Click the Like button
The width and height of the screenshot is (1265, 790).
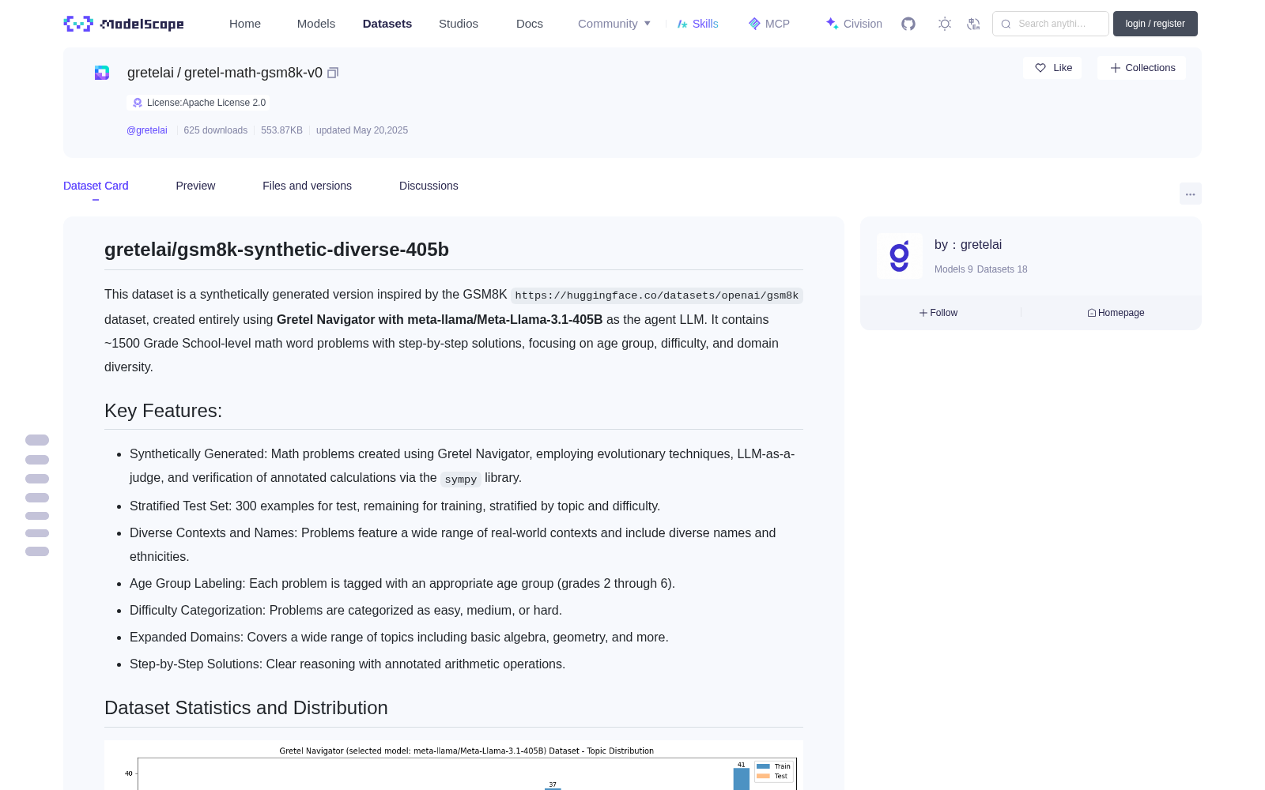[x=1052, y=68]
